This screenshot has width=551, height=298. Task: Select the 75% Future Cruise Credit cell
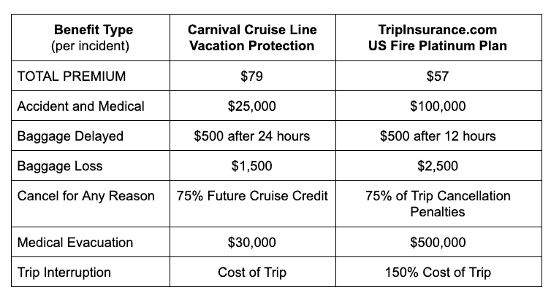253,204
